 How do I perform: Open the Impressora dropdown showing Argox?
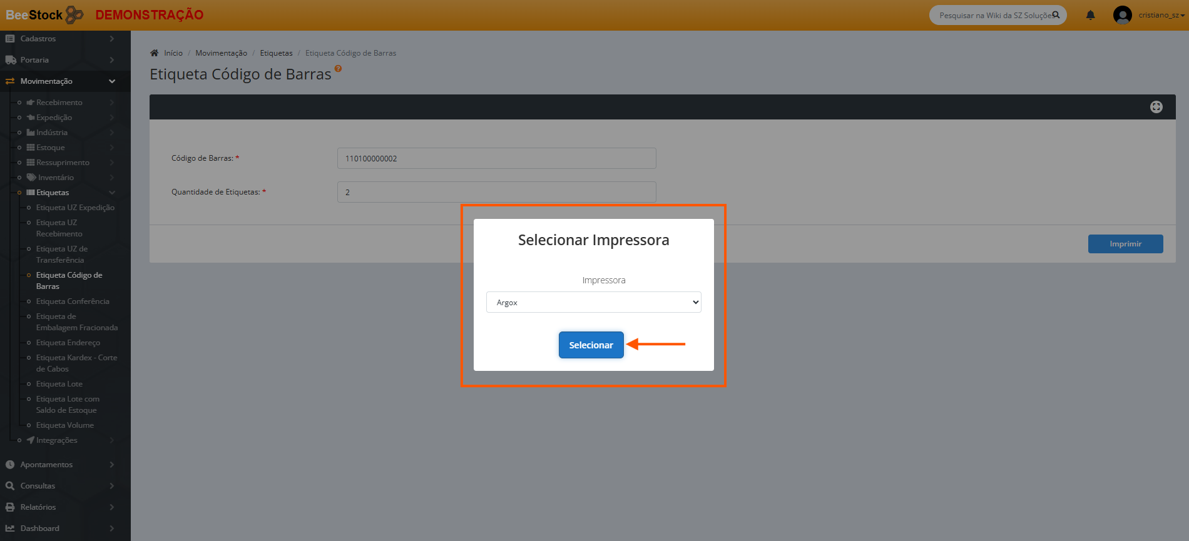593,303
